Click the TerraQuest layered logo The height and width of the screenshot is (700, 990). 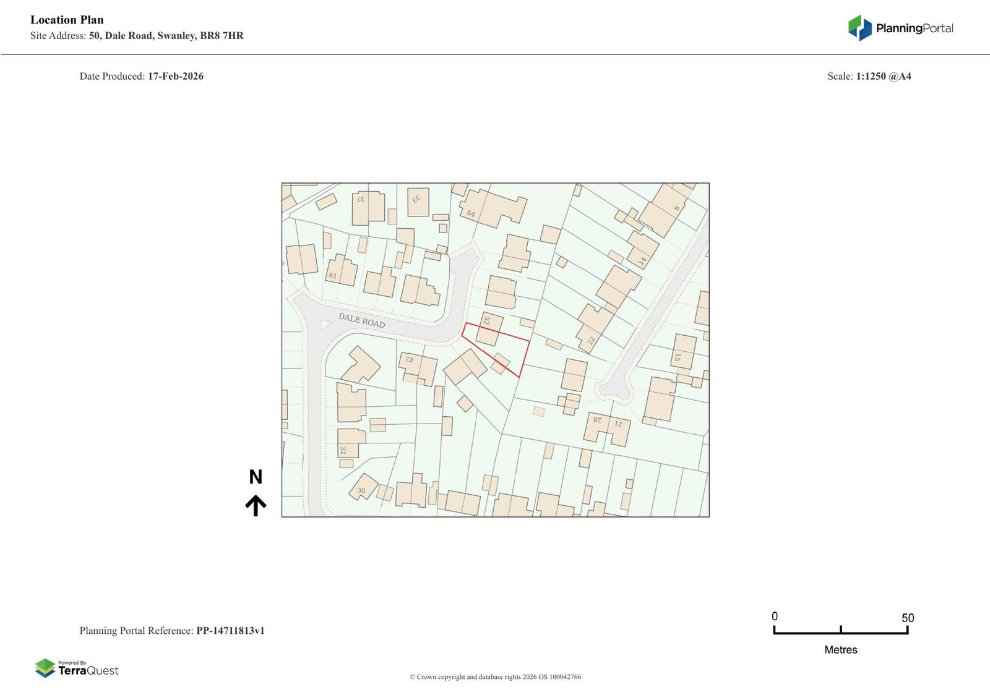(45, 668)
